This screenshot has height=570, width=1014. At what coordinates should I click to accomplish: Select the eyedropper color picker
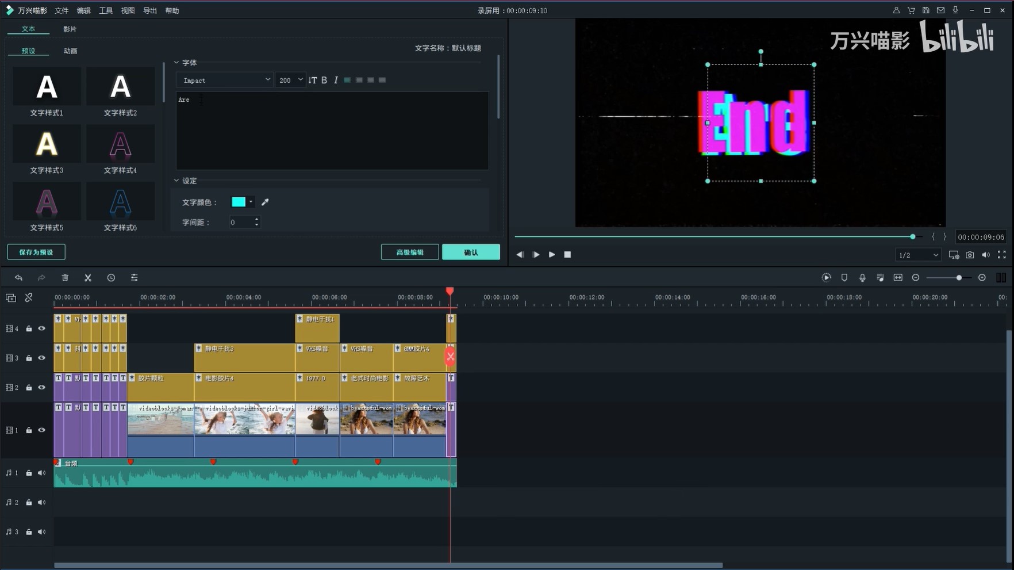tap(265, 202)
